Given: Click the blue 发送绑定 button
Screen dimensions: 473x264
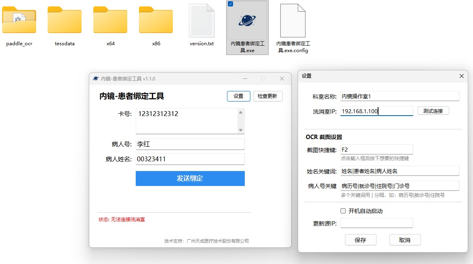Looking at the screenshot, I should [x=190, y=179].
